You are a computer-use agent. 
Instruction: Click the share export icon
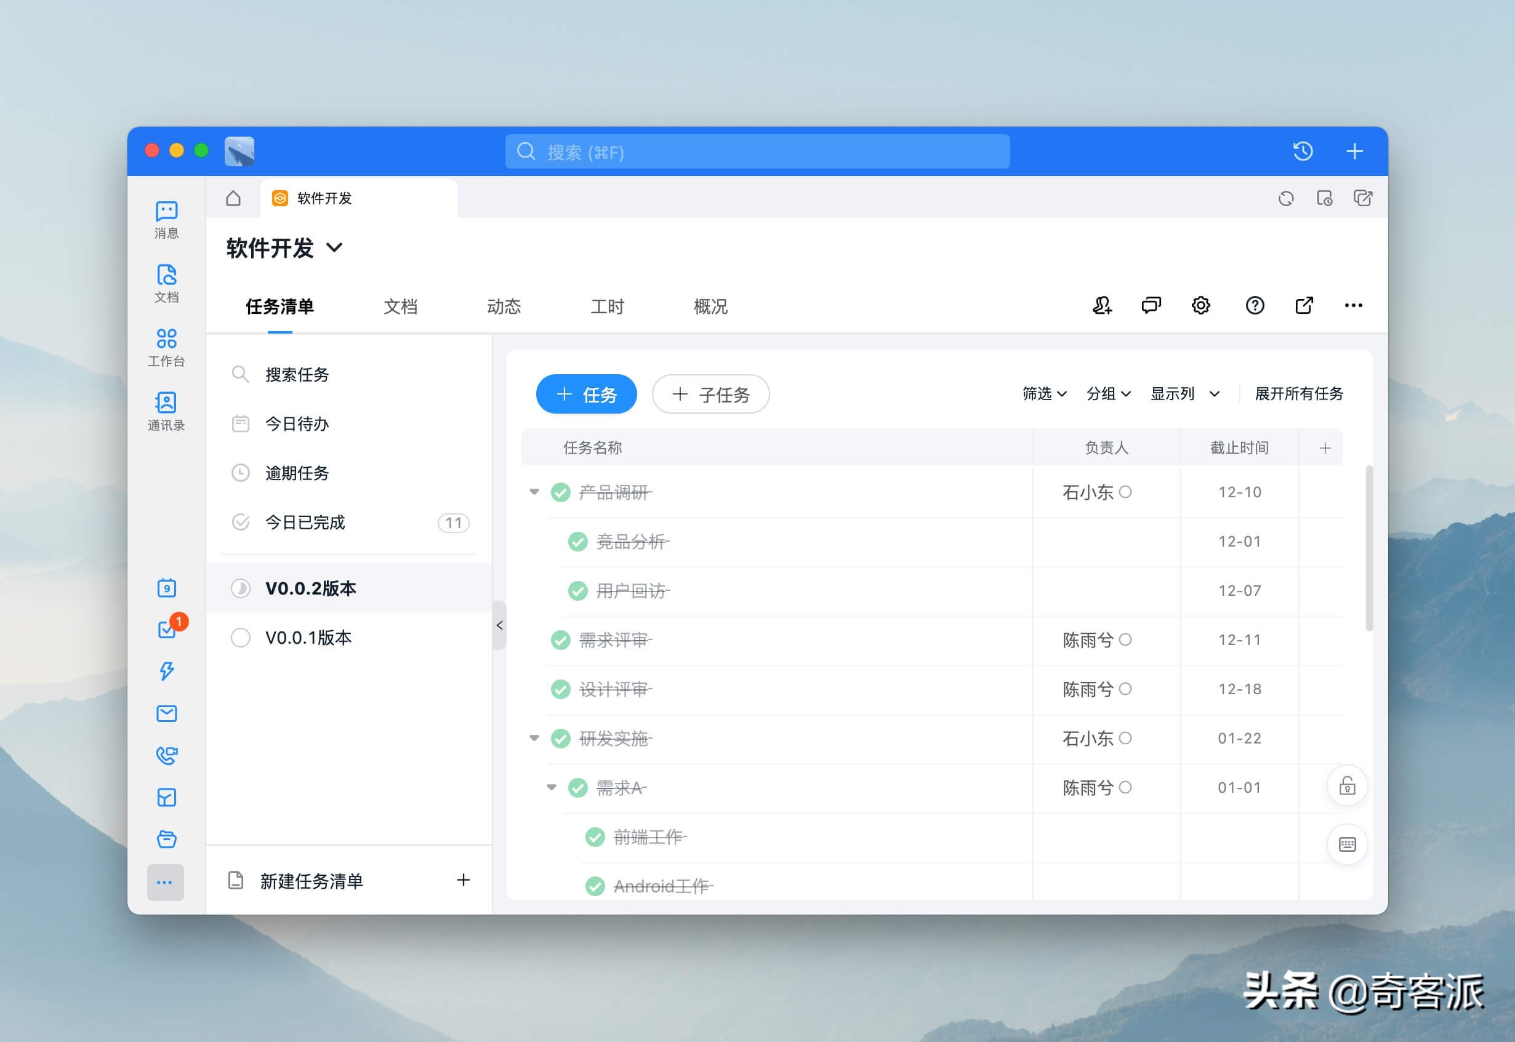pos(1304,305)
